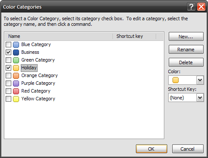Click the dark blue Business color icon
The height and width of the screenshot is (158, 208).
click(16, 53)
